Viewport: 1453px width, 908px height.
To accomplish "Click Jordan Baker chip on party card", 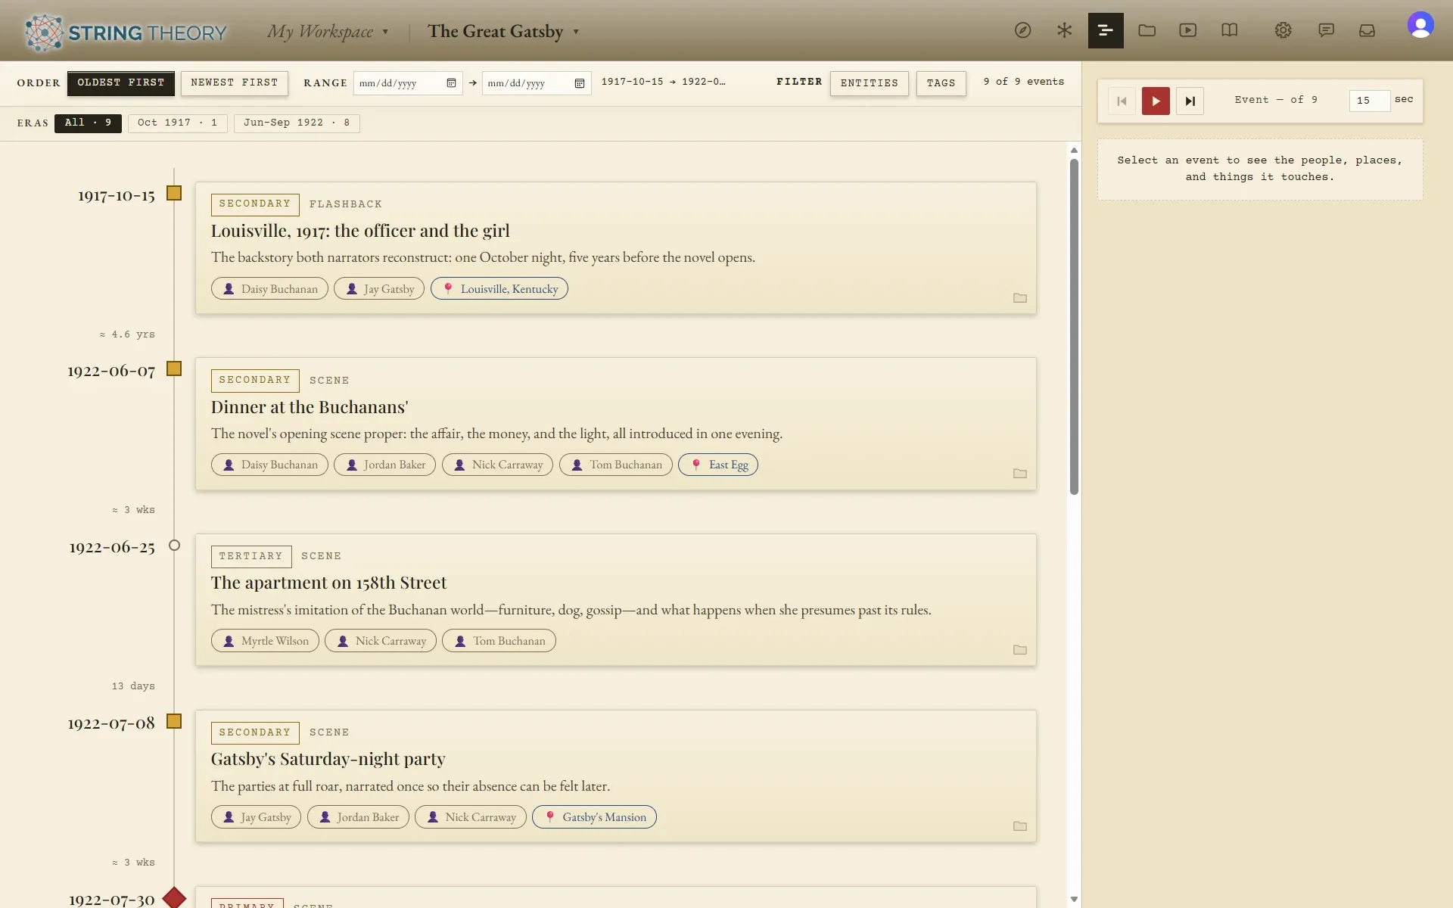I will [358, 817].
